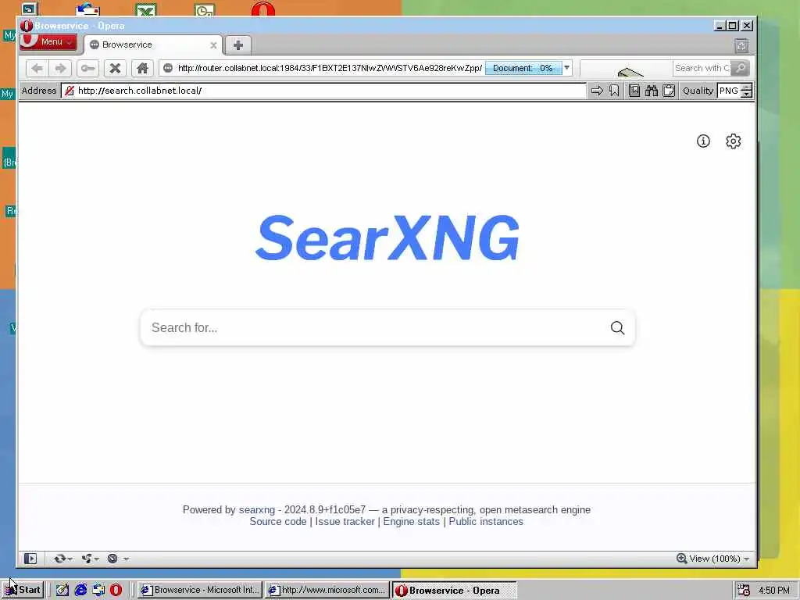
Task: Go forward with the Opera forward arrow
Action: click(x=60, y=68)
